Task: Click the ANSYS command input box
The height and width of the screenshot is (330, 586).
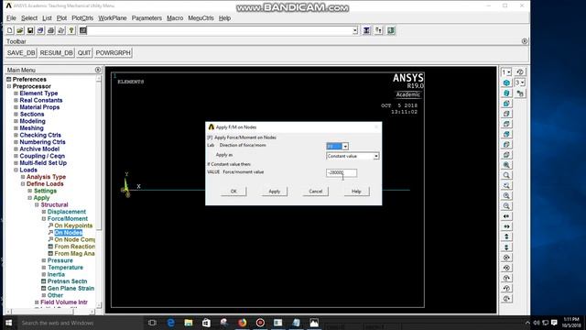Action: coord(220,30)
